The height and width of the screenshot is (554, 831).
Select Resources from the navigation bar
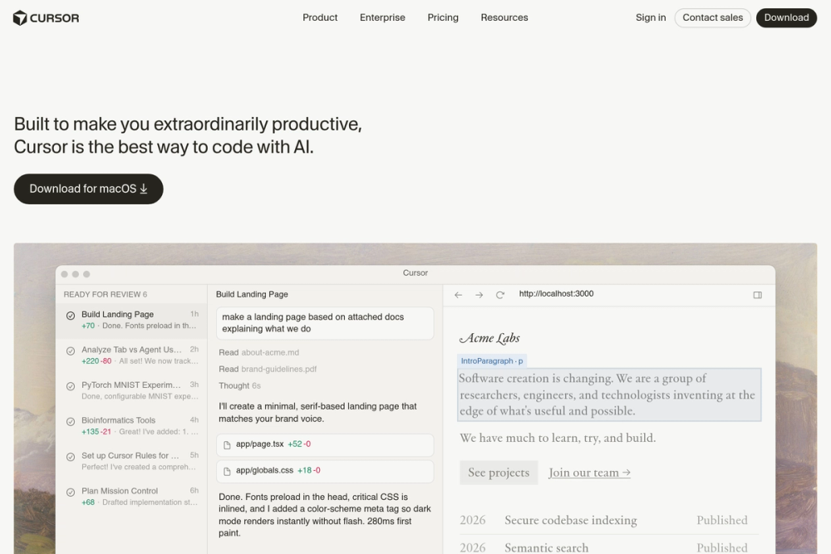[x=504, y=17]
